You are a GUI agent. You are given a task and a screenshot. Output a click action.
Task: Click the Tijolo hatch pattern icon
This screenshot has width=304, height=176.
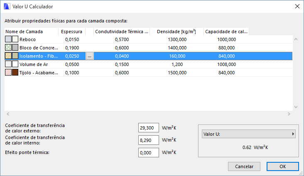click(8, 72)
